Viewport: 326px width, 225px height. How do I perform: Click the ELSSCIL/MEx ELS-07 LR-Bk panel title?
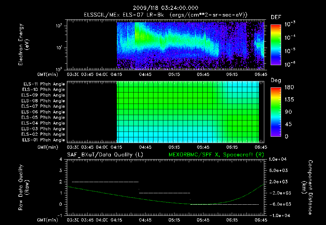coord(166,15)
